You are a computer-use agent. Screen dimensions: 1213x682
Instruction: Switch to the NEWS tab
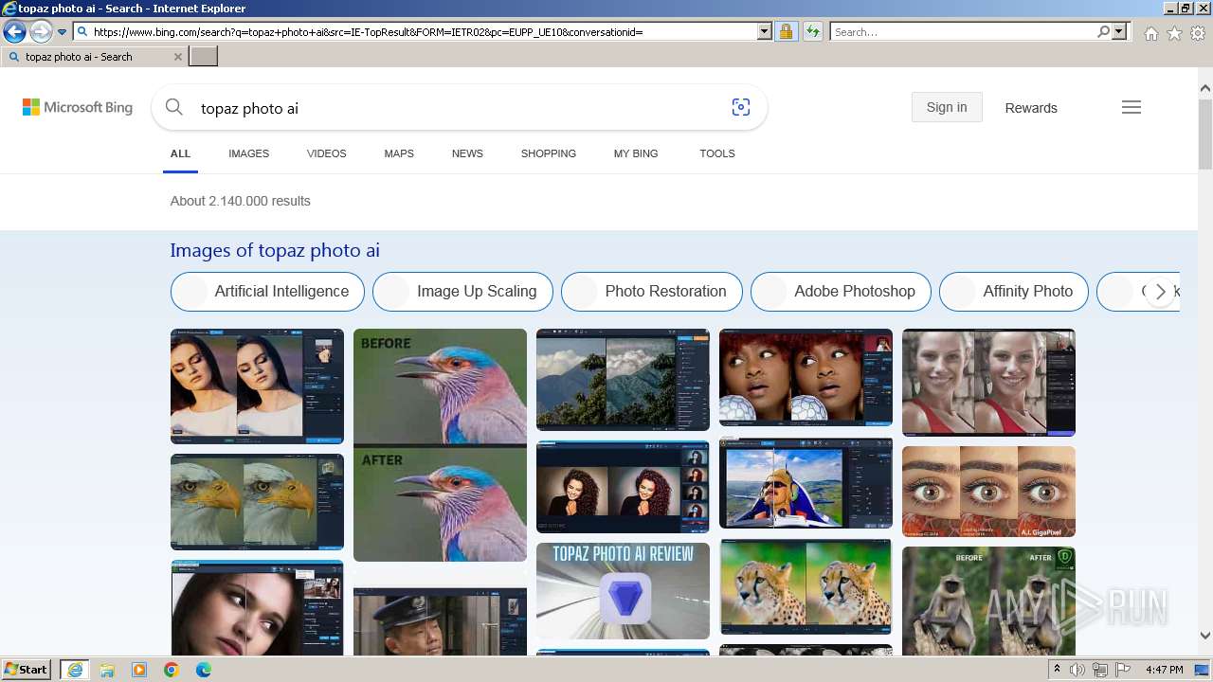[467, 153]
